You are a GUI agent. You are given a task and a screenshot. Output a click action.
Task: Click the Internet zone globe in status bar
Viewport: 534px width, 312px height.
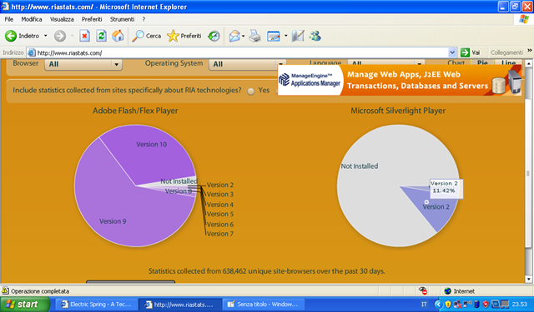click(447, 291)
